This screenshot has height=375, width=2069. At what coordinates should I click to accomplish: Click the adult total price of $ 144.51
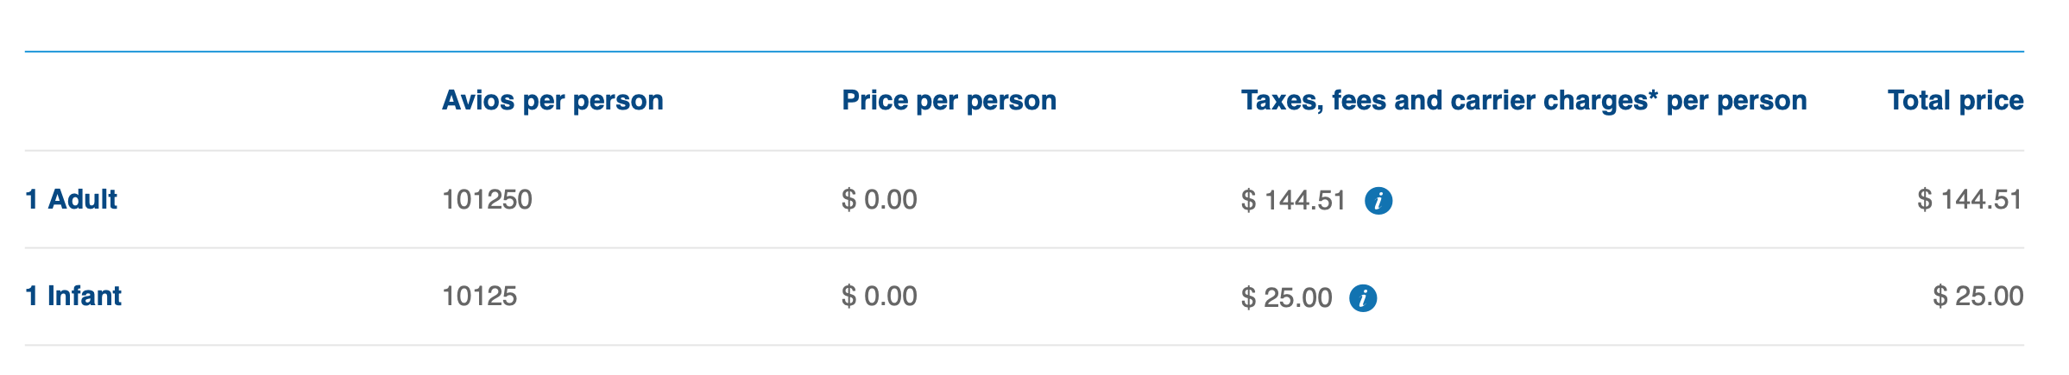click(x=1970, y=200)
